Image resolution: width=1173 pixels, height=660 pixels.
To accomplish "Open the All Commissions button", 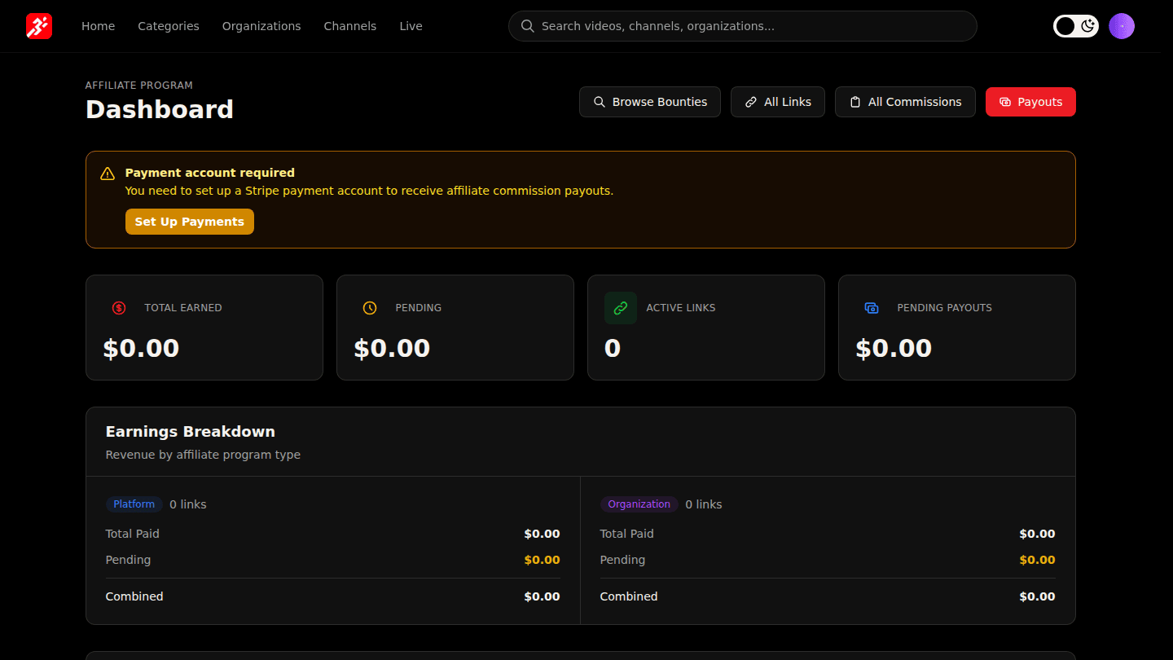I will click(x=905, y=102).
